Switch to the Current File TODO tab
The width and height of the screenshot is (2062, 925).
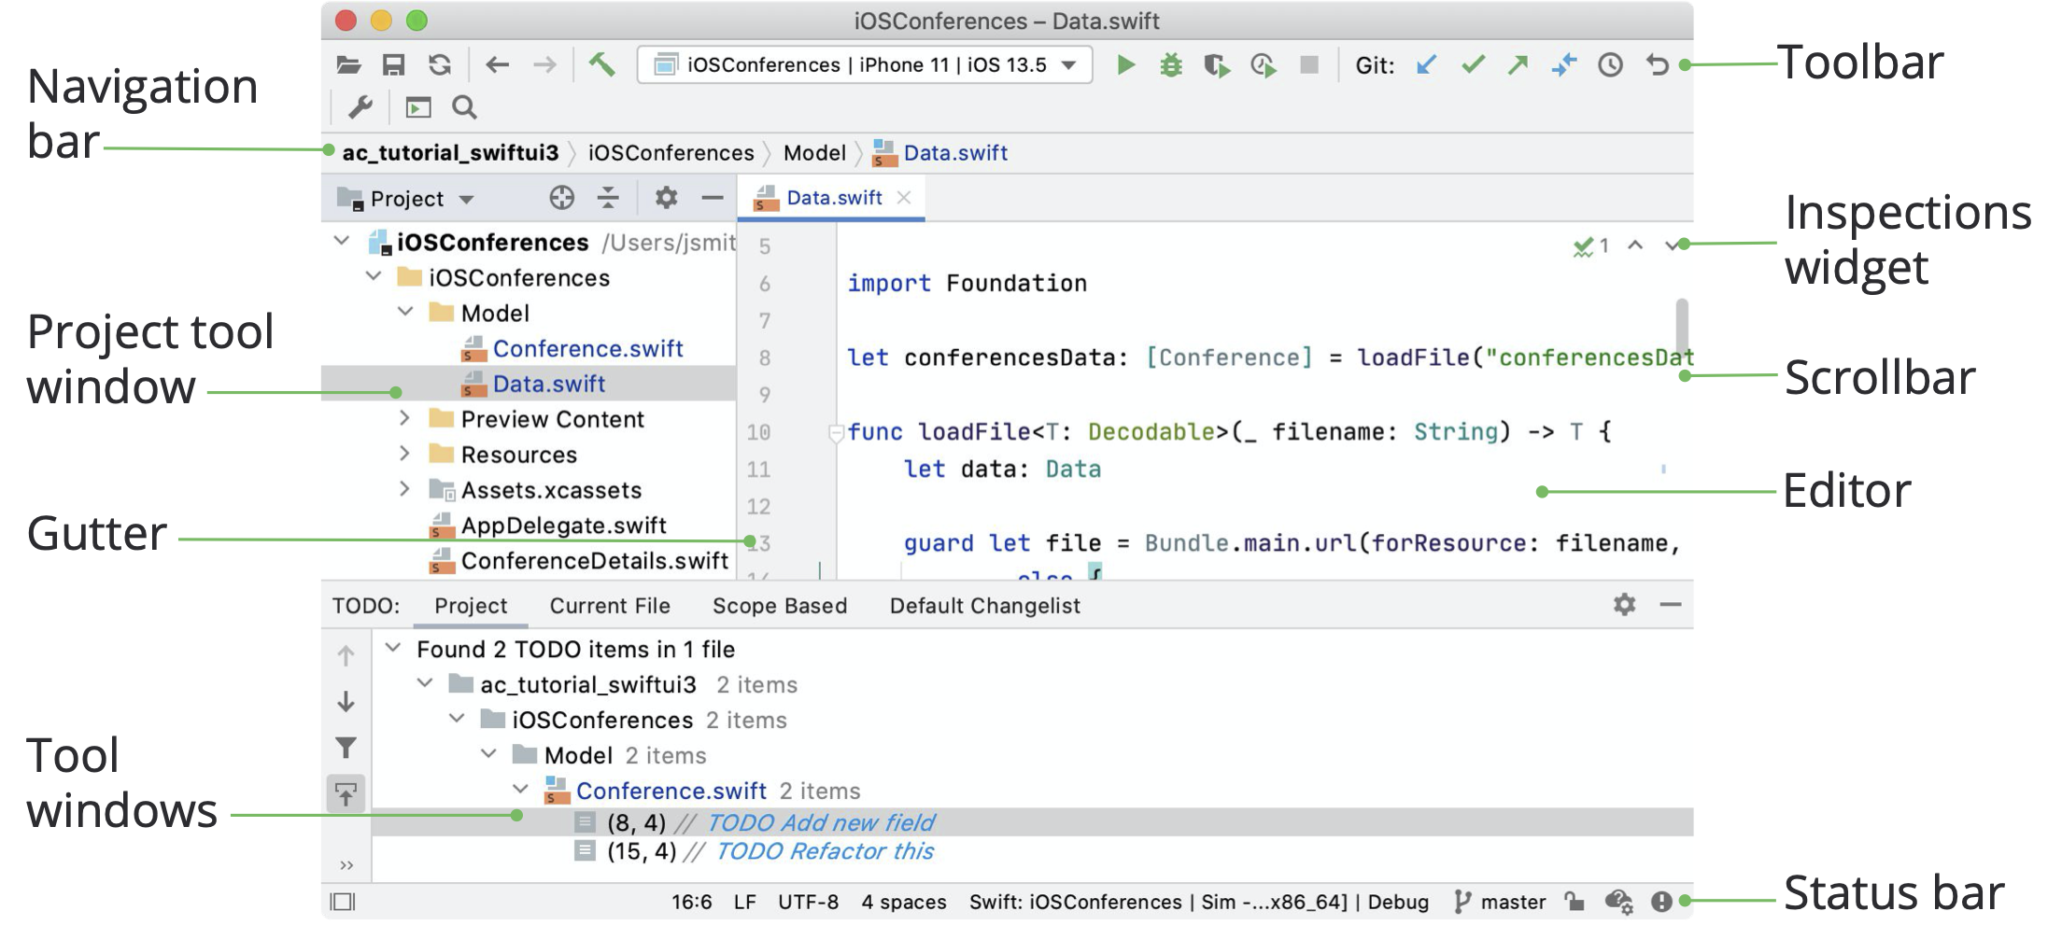pos(610,606)
